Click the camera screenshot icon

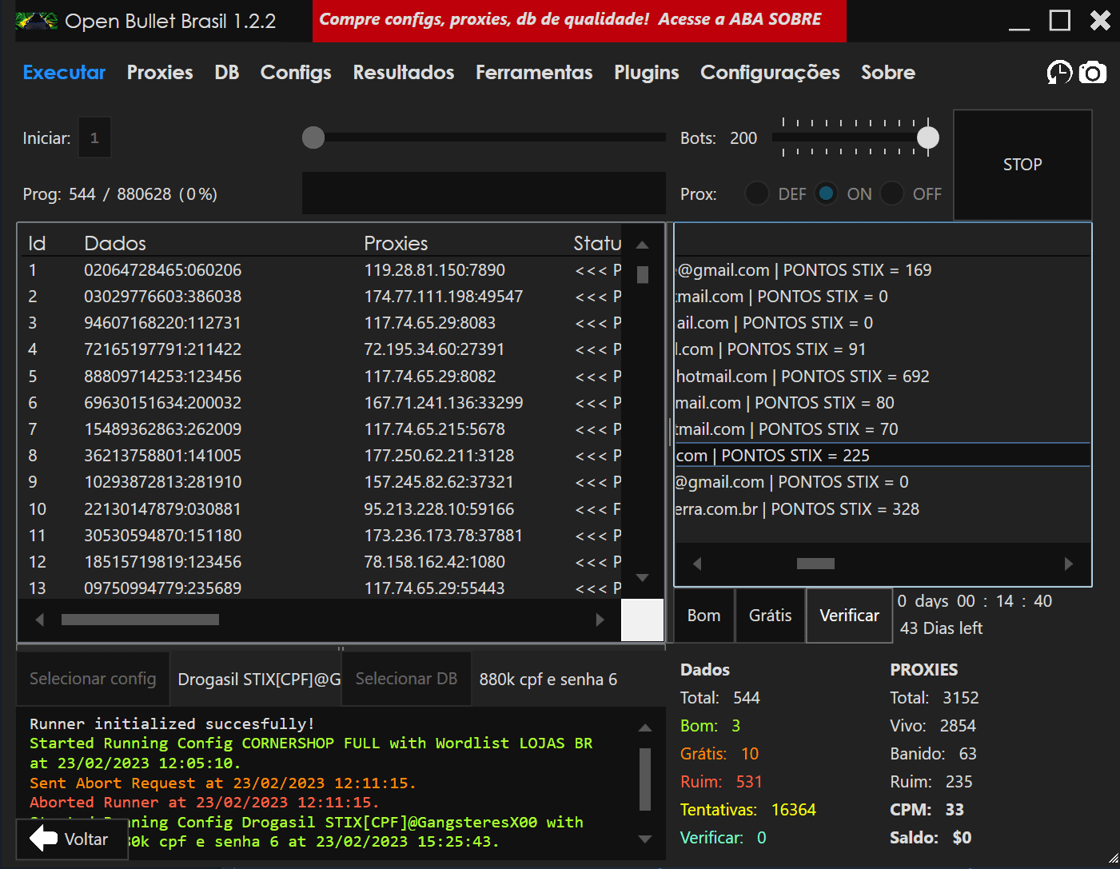pos(1093,73)
